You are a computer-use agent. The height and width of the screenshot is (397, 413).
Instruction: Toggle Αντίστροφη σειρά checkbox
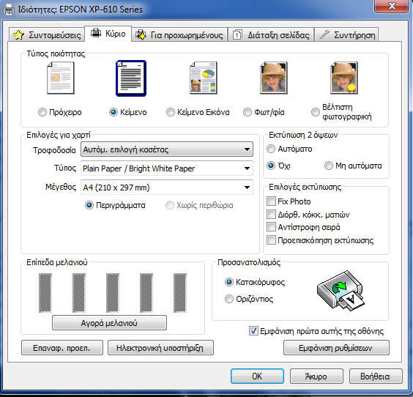click(x=271, y=227)
